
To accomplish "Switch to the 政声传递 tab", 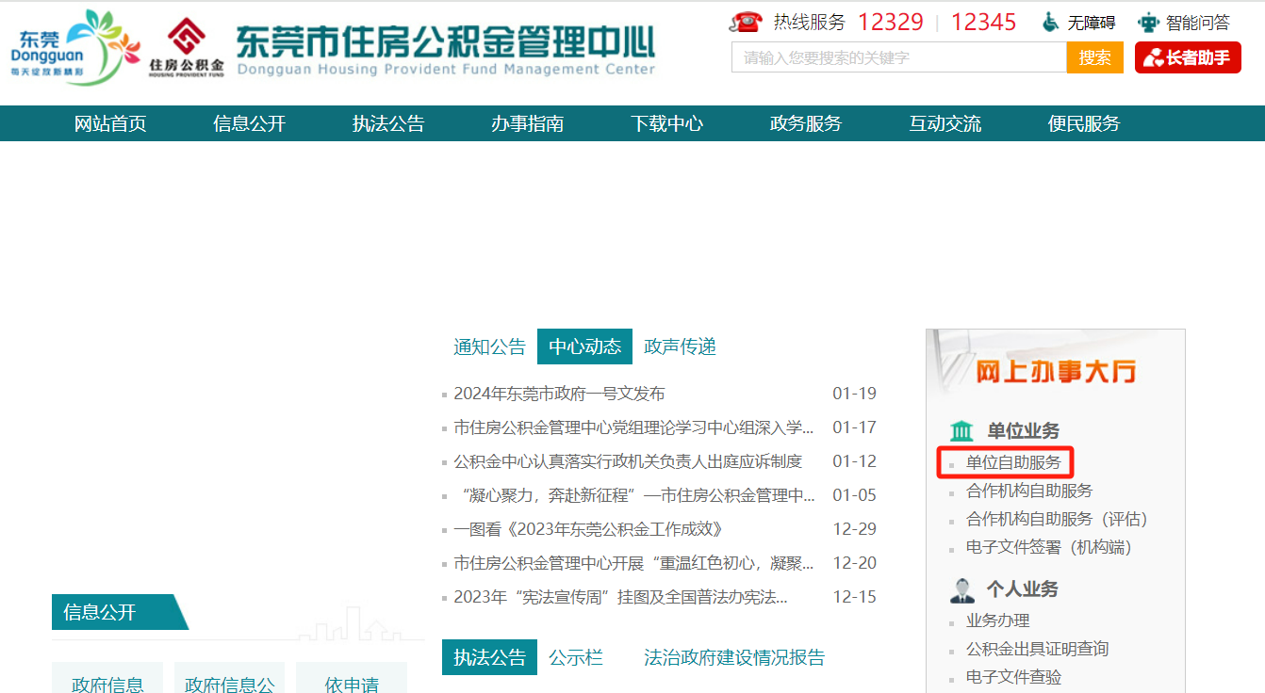I will point(680,346).
